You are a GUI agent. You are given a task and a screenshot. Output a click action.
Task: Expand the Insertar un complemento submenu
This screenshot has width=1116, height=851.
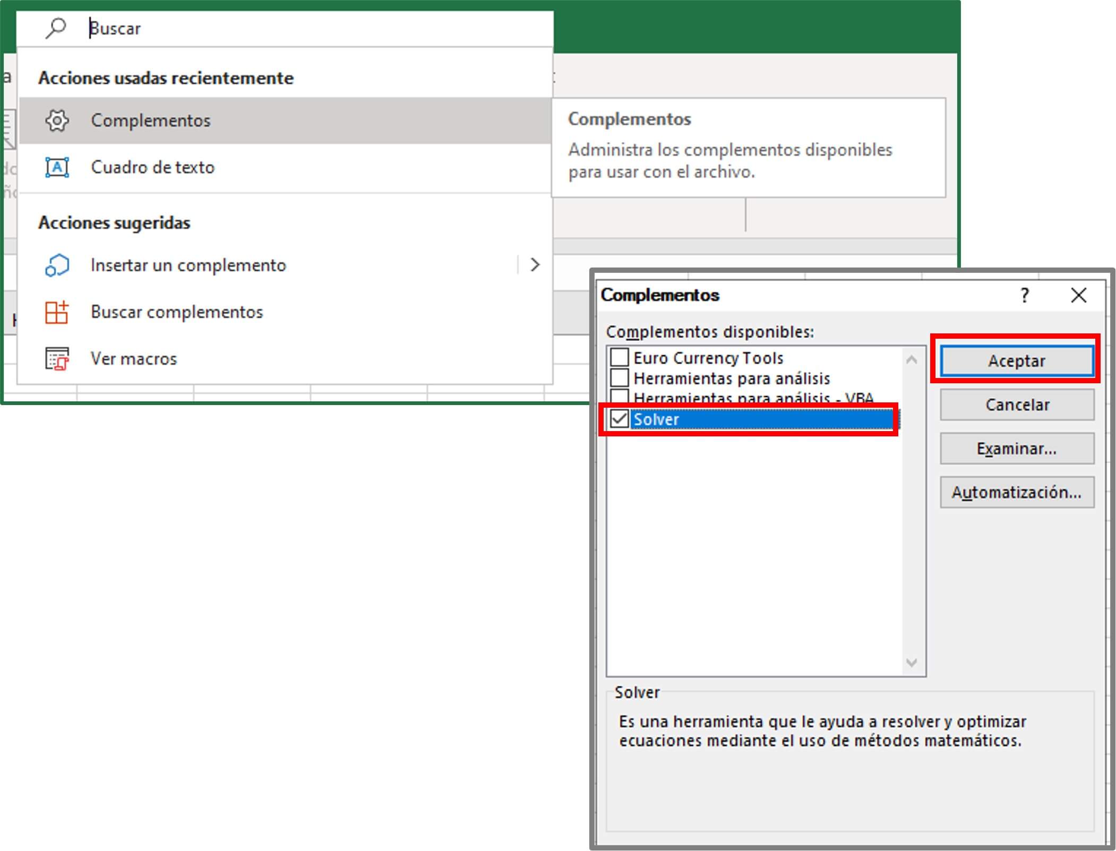pyautogui.click(x=534, y=265)
